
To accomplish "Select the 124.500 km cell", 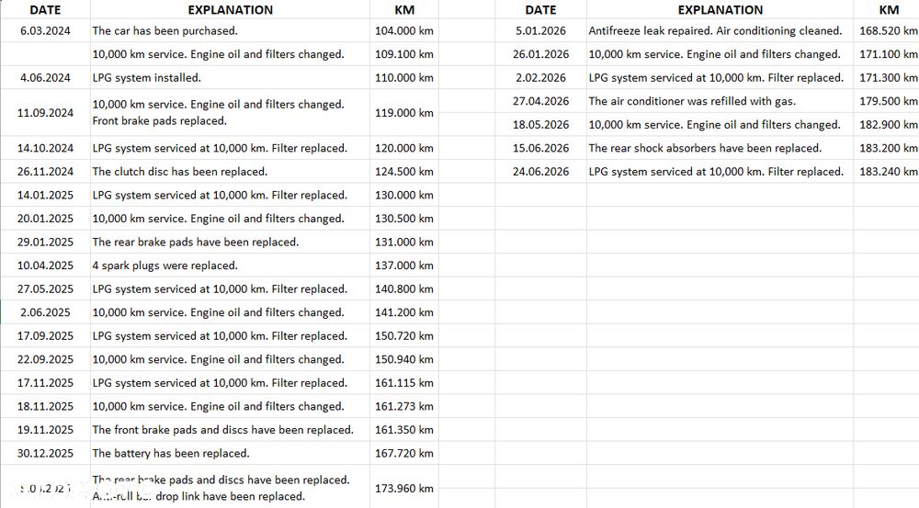I will [x=403, y=171].
